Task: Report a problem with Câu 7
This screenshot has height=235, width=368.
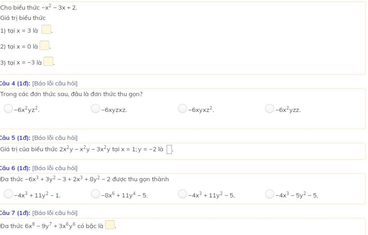Action: point(55,213)
